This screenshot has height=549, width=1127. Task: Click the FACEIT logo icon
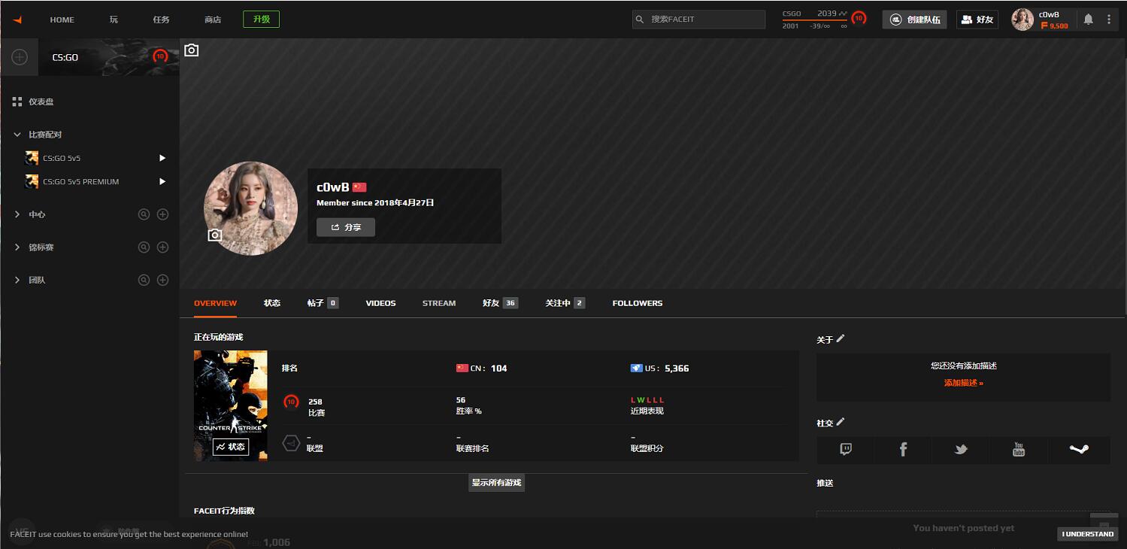click(17, 20)
